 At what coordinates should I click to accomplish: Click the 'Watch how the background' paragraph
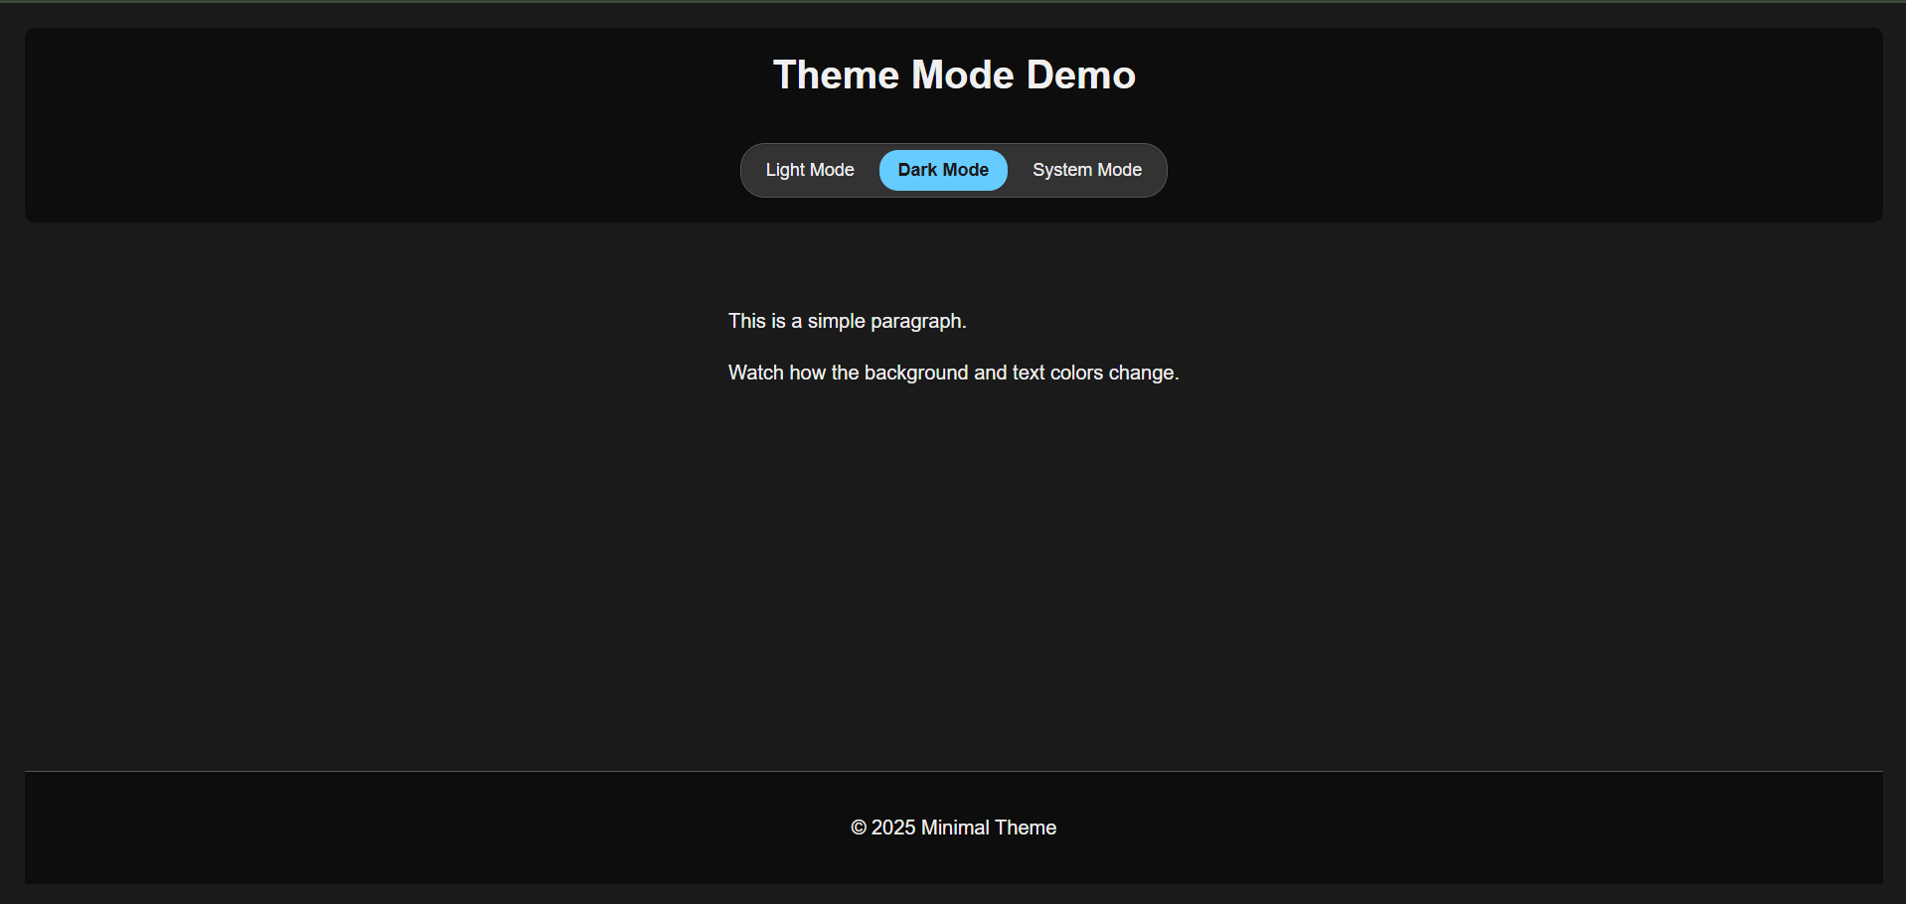(954, 373)
